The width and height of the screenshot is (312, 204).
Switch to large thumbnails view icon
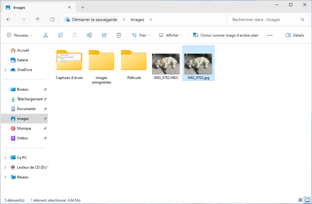pyautogui.click(x=307, y=200)
